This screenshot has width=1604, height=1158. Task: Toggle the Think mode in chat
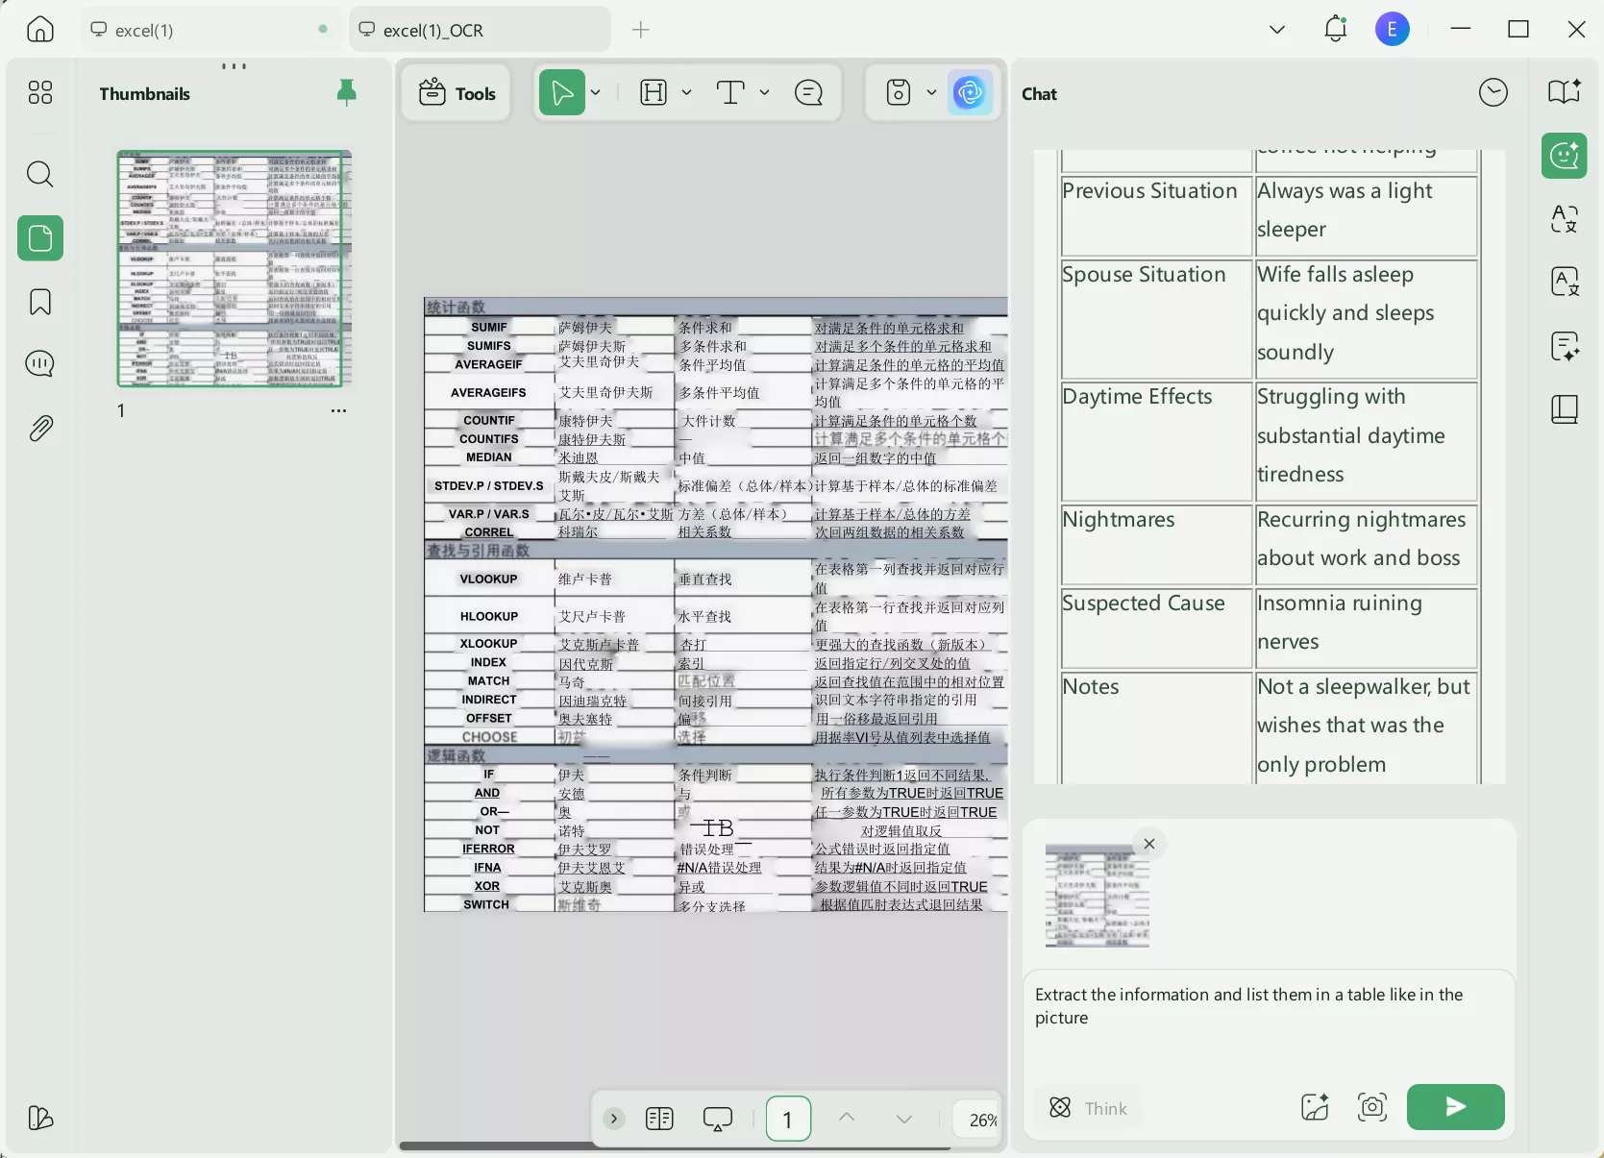coord(1088,1108)
